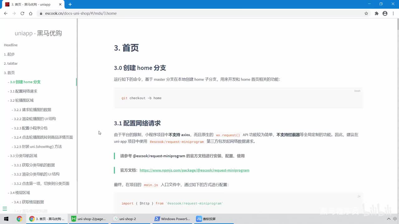Viewport: 399px width, 224px height.
Task: Go to 3.2.2 渲染轮播图的 UI 结构
Action: 35,119
